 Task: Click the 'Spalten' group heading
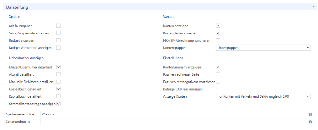(15, 17)
